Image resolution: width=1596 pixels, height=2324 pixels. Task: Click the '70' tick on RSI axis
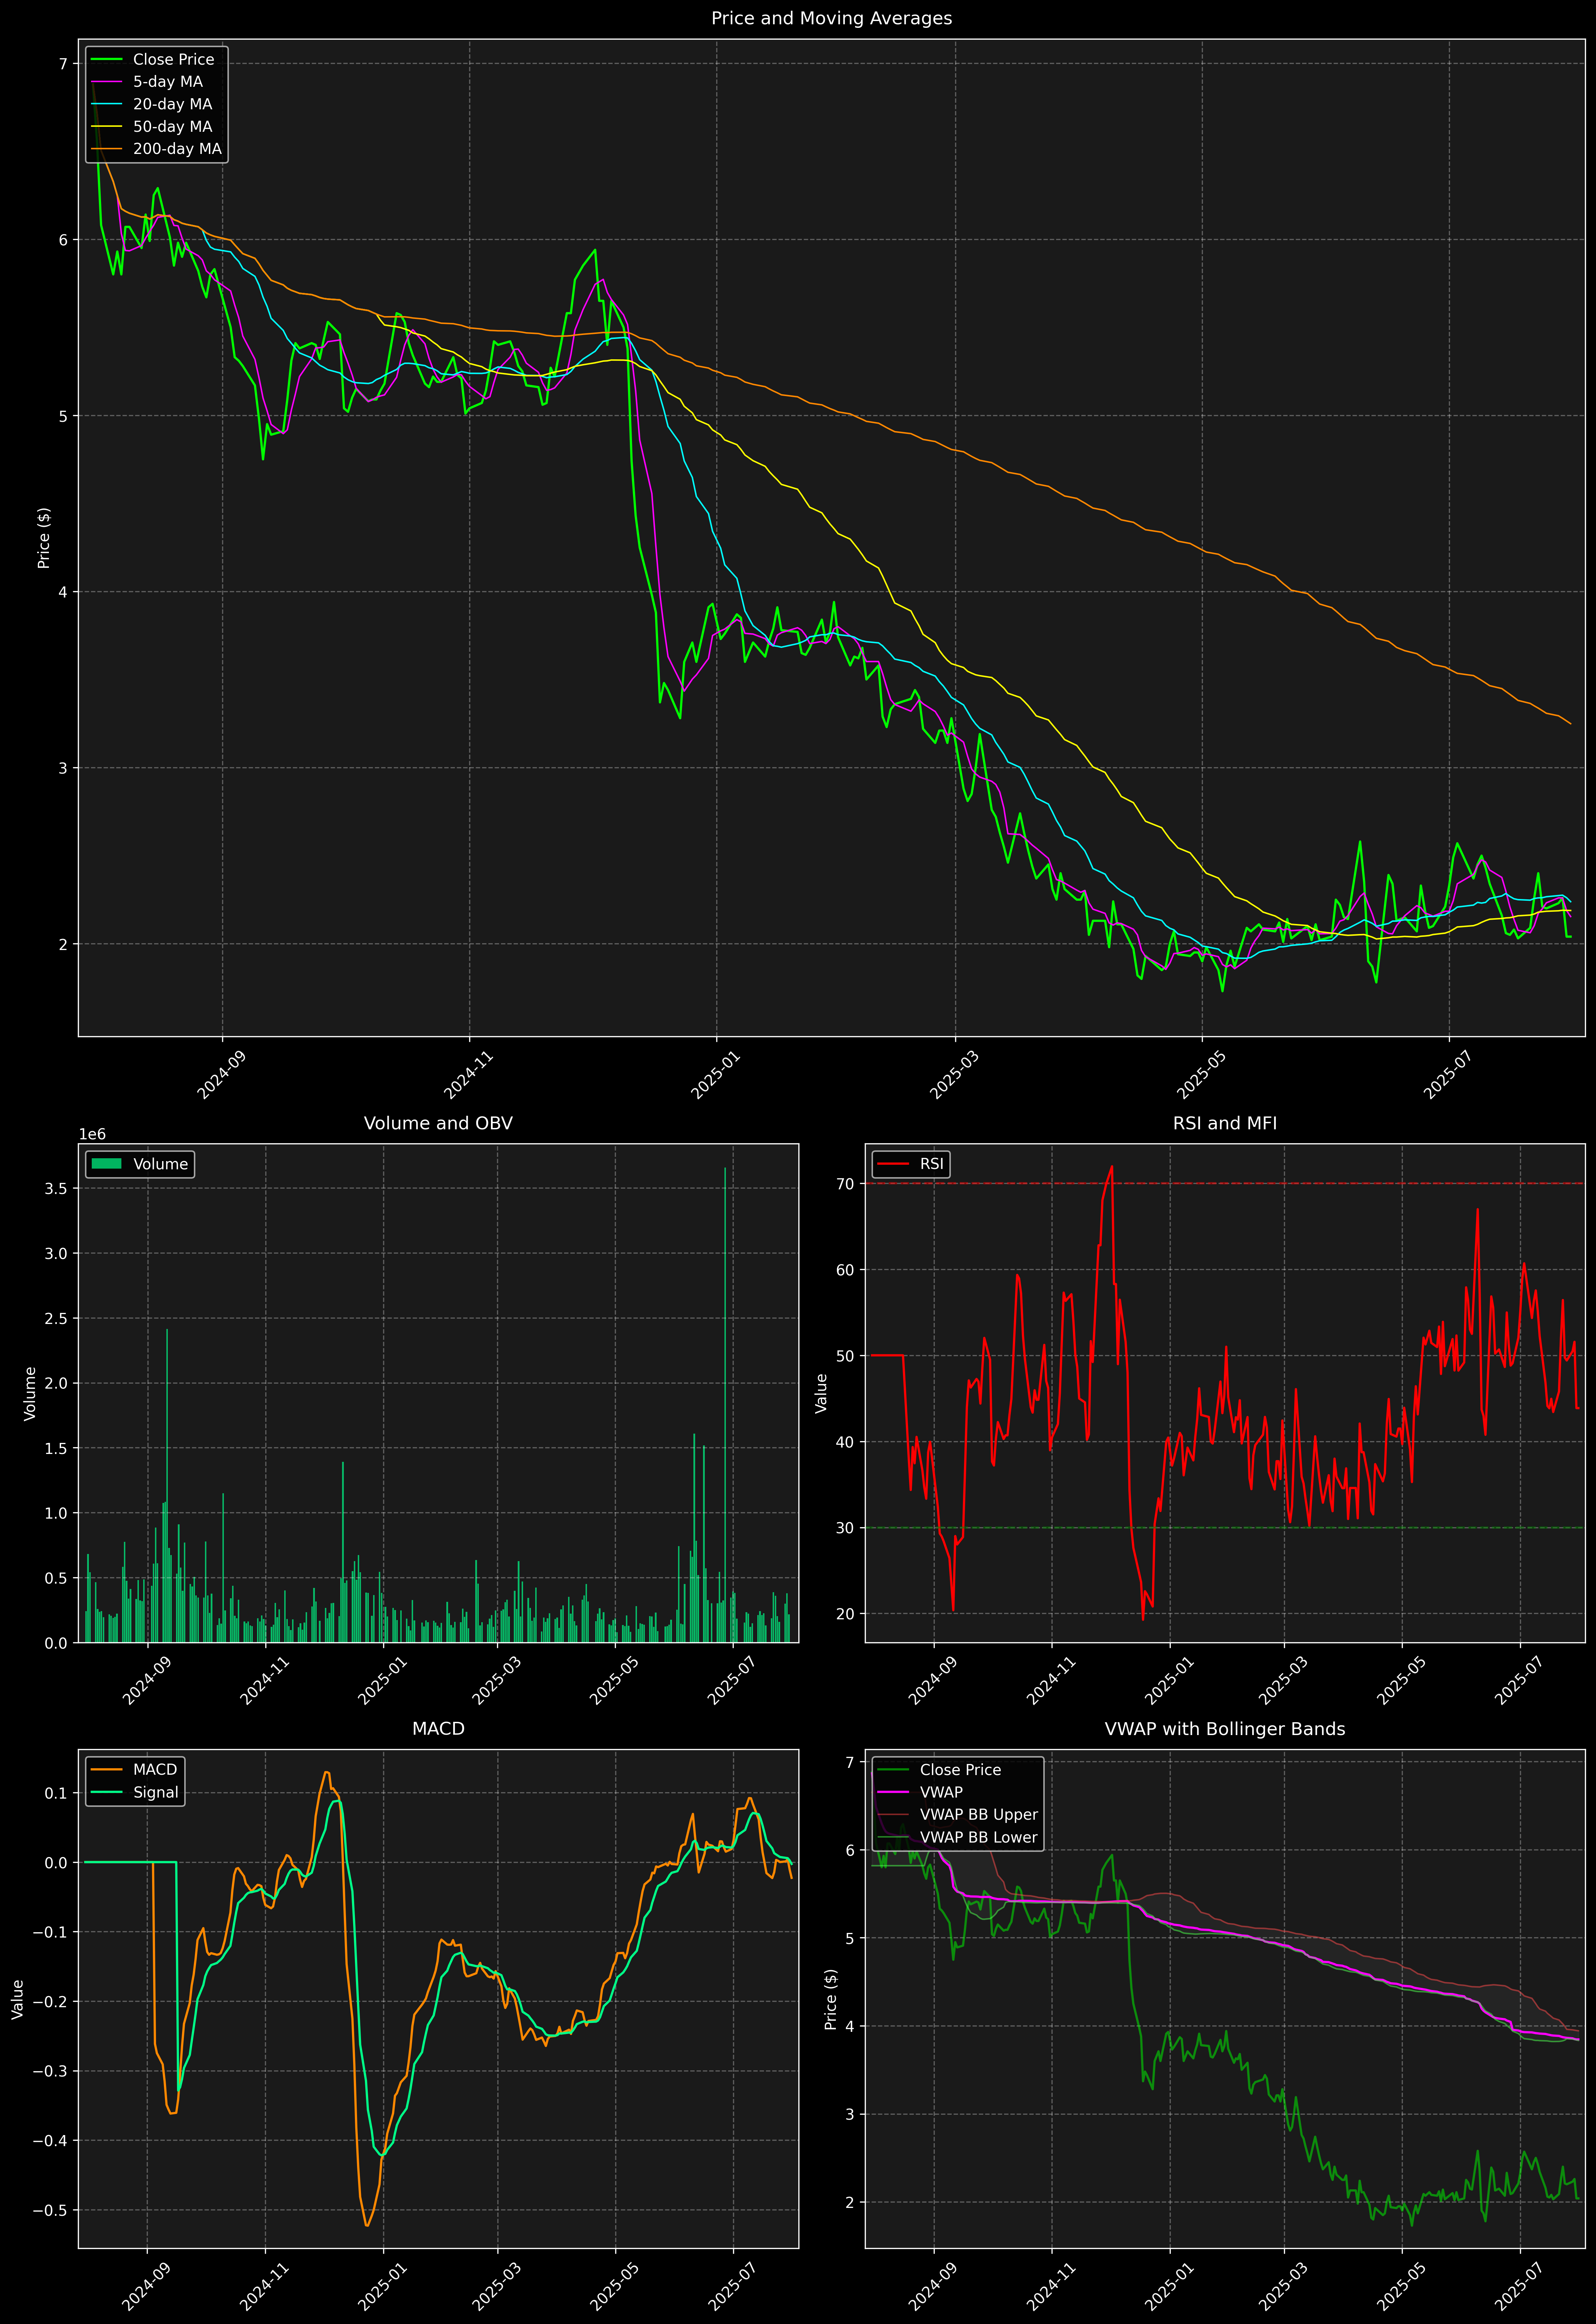click(x=845, y=1184)
